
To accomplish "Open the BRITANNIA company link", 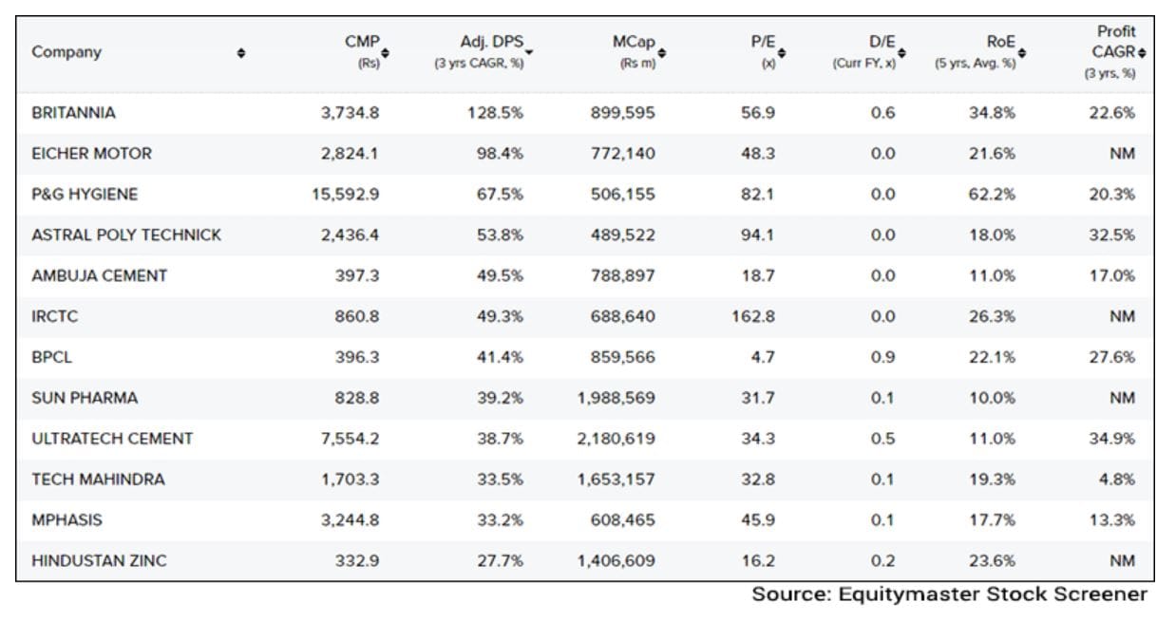I will click(x=73, y=113).
